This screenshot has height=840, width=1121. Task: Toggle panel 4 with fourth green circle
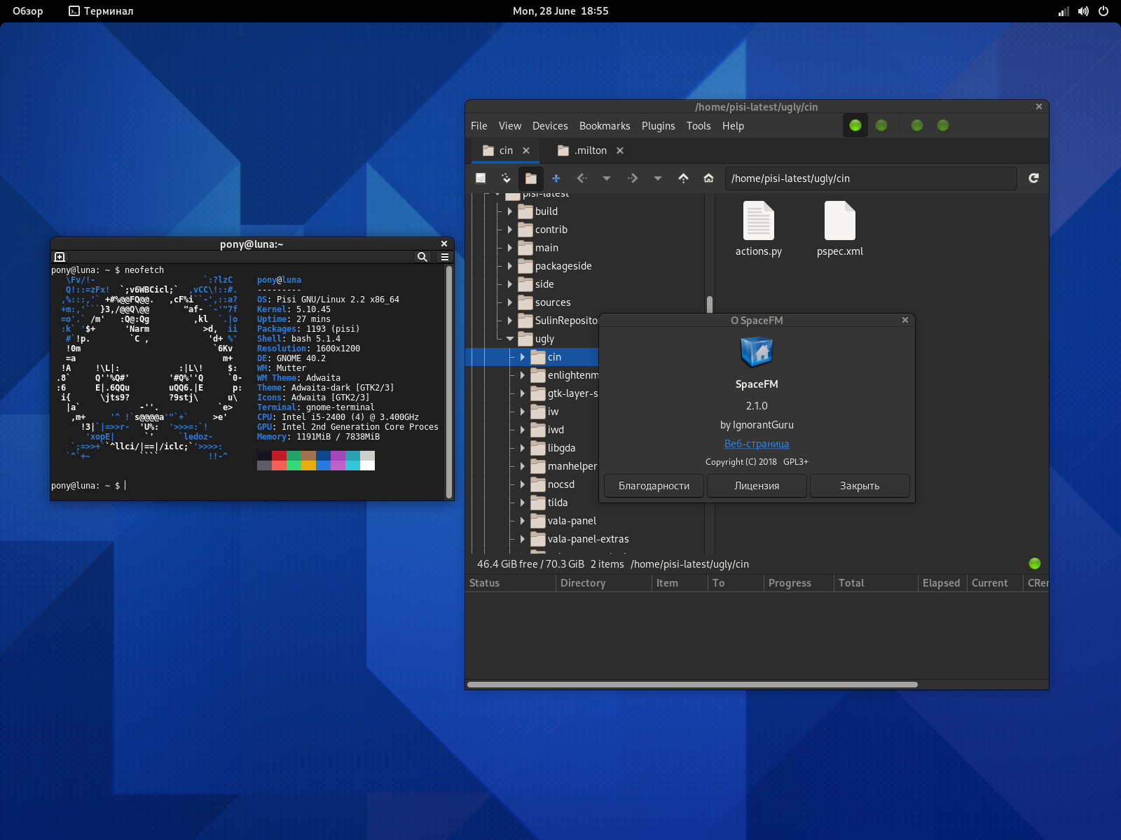(x=943, y=125)
